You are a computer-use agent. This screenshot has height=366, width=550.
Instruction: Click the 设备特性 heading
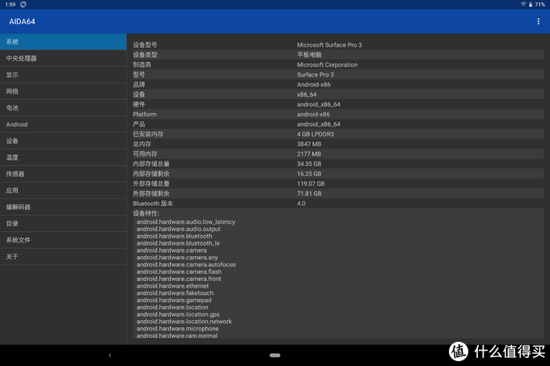click(x=146, y=213)
